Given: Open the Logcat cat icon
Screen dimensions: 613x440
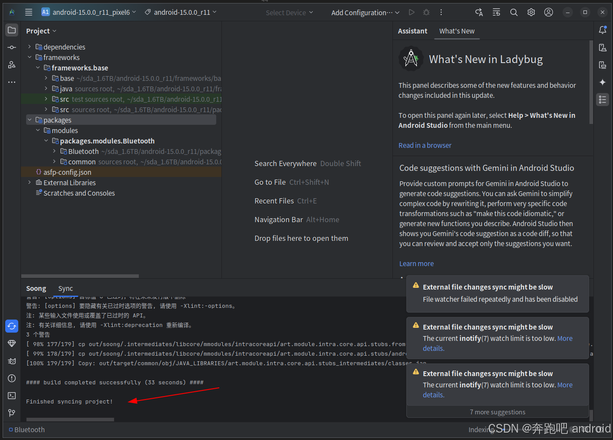Looking at the screenshot, I should (x=12, y=361).
